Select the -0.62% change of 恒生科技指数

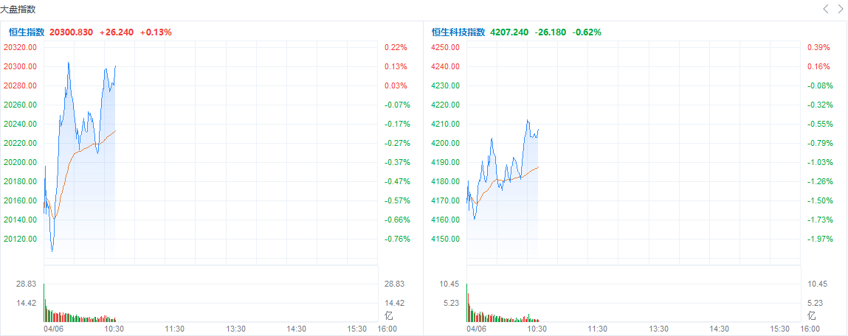click(x=588, y=32)
